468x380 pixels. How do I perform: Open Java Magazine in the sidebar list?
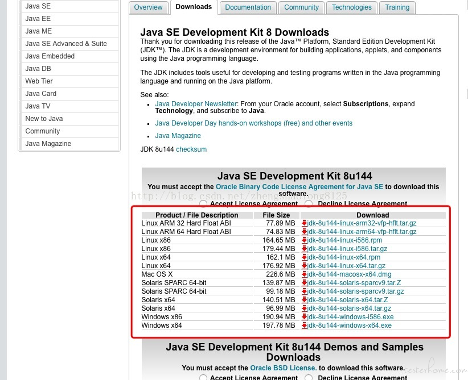(x=70, y=144)
